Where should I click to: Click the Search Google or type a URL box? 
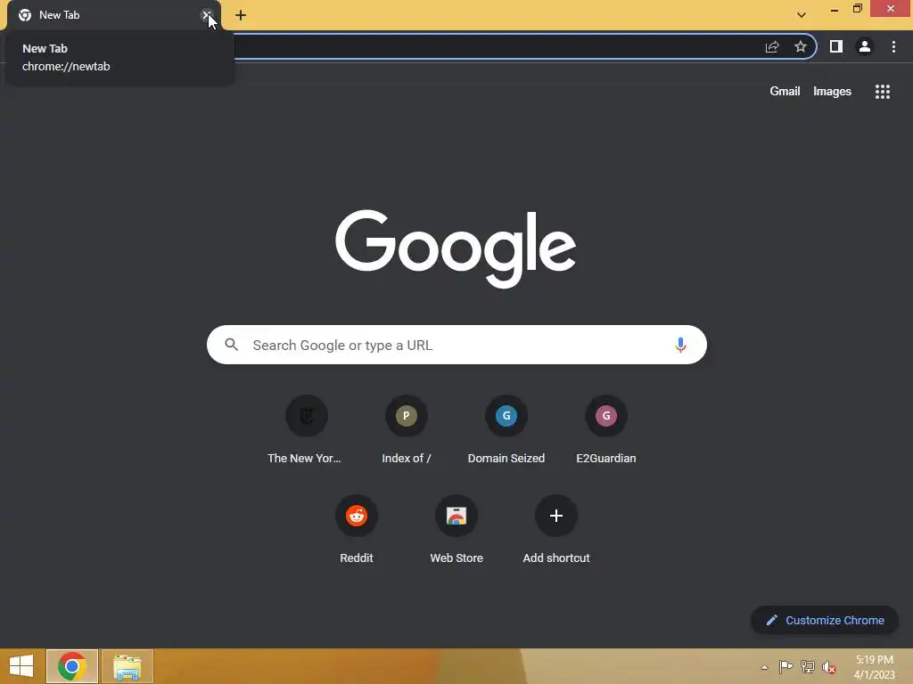(456, 345)
